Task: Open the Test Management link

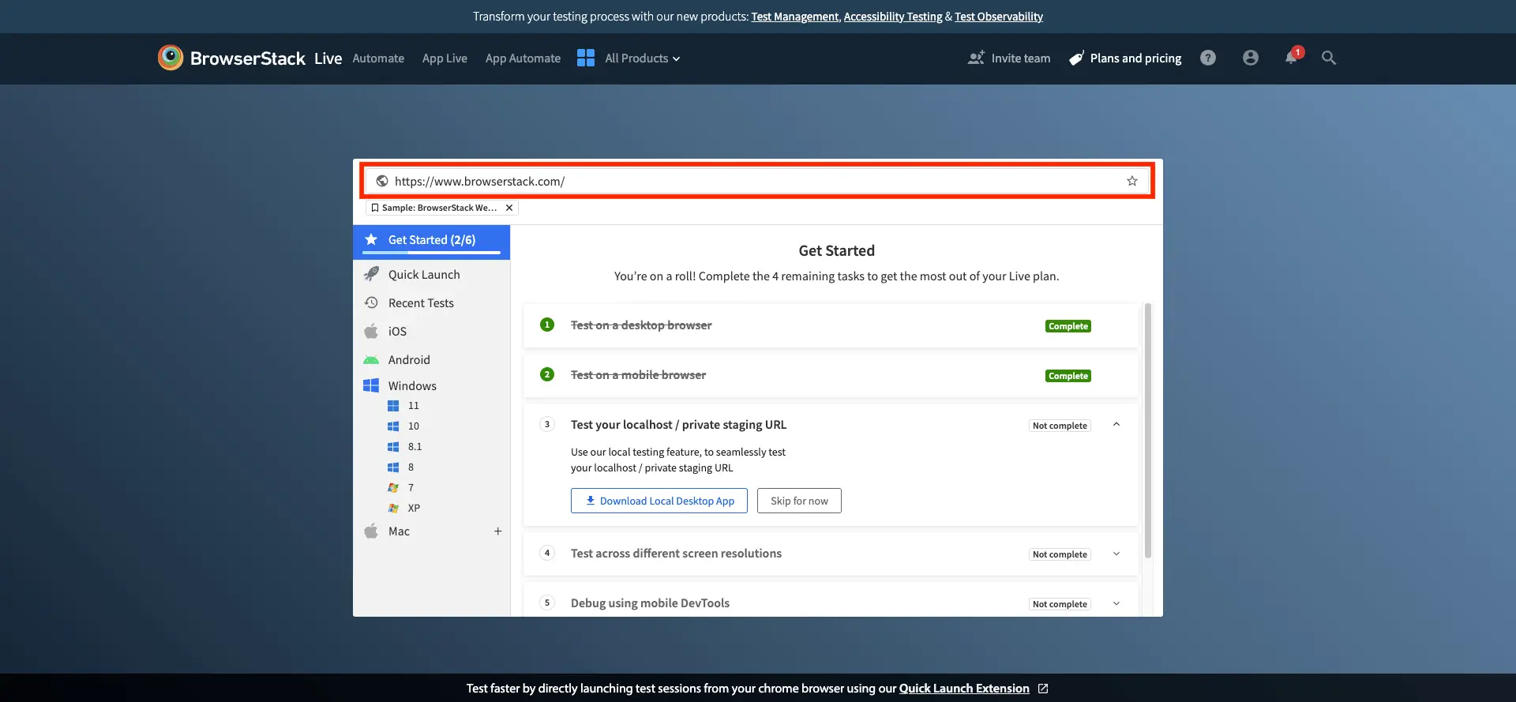Action: pos(796,17)
